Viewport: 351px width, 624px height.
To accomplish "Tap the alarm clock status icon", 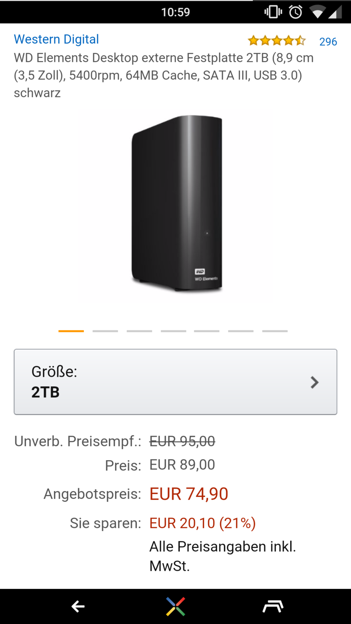I will click(x=296, y=12).
